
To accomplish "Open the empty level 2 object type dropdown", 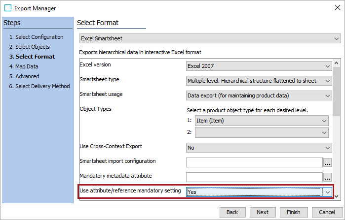I will pos(262,132).
